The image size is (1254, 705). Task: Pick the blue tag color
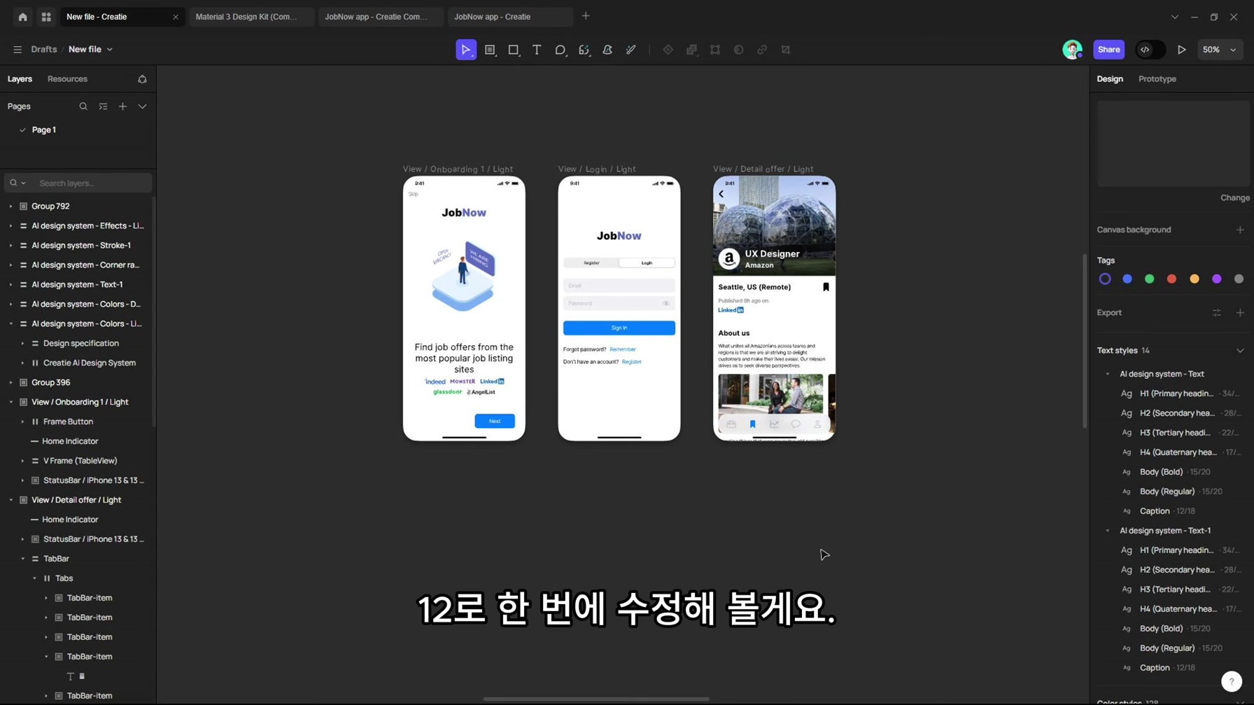point(1127,279)
